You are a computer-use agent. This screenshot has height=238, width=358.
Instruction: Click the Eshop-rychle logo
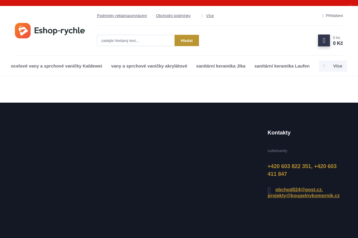point(50,31)
